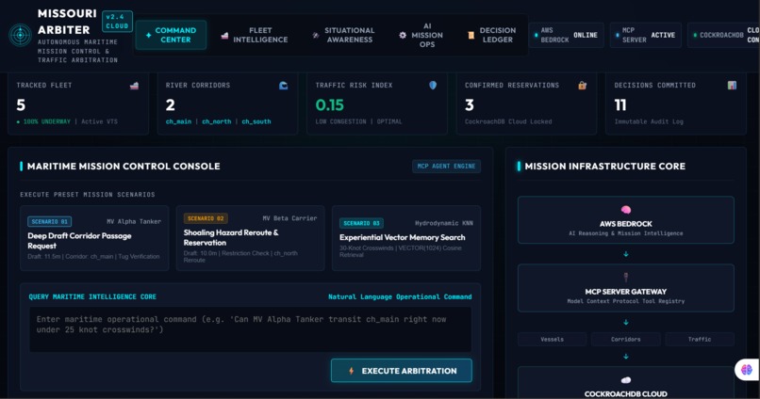
Task: Open the AI Mission Ops tab
Action: (x=421, y=35)
